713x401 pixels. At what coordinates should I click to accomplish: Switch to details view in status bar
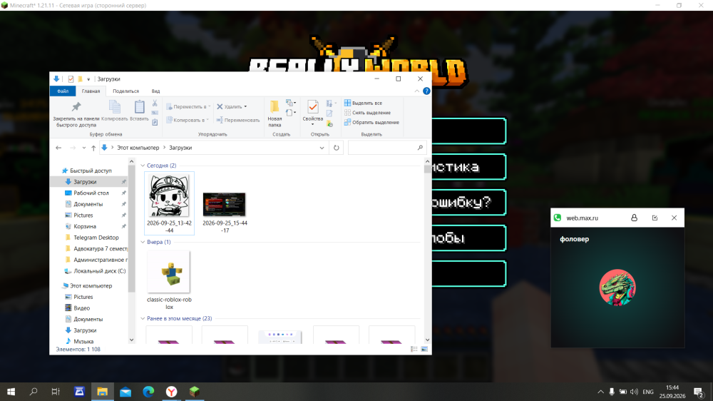tap(414, 349)
